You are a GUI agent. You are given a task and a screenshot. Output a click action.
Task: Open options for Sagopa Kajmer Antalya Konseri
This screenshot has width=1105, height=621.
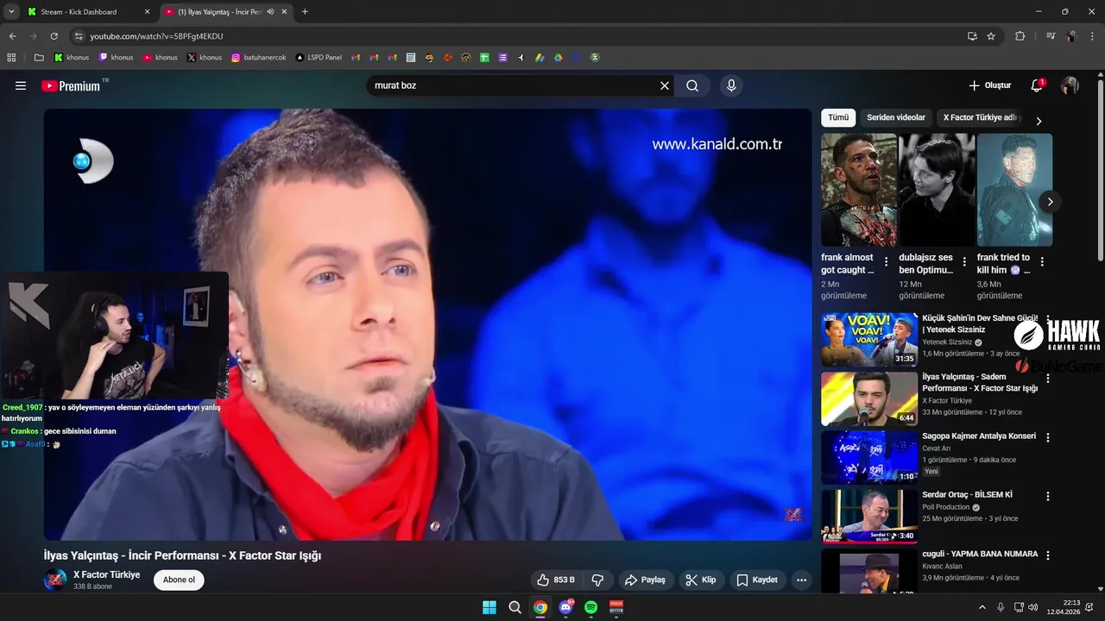[1048, 437]
